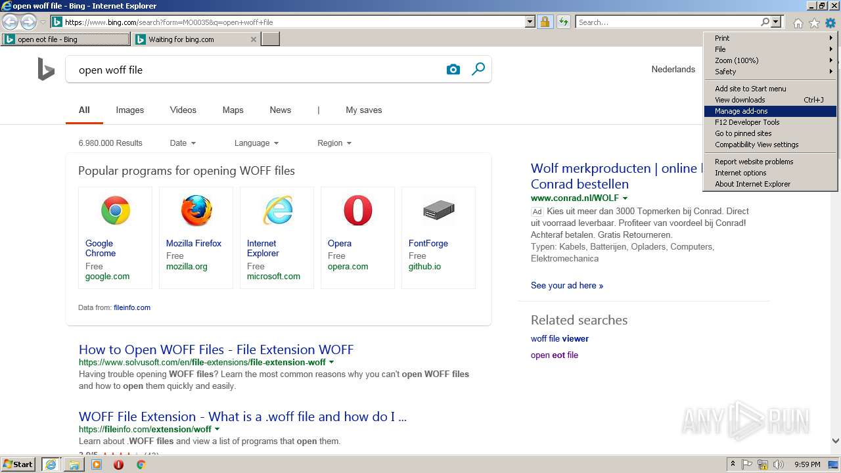Switch to 'open eot file - Bing' tab
This screenshot has height=473, width=841.
66,39
